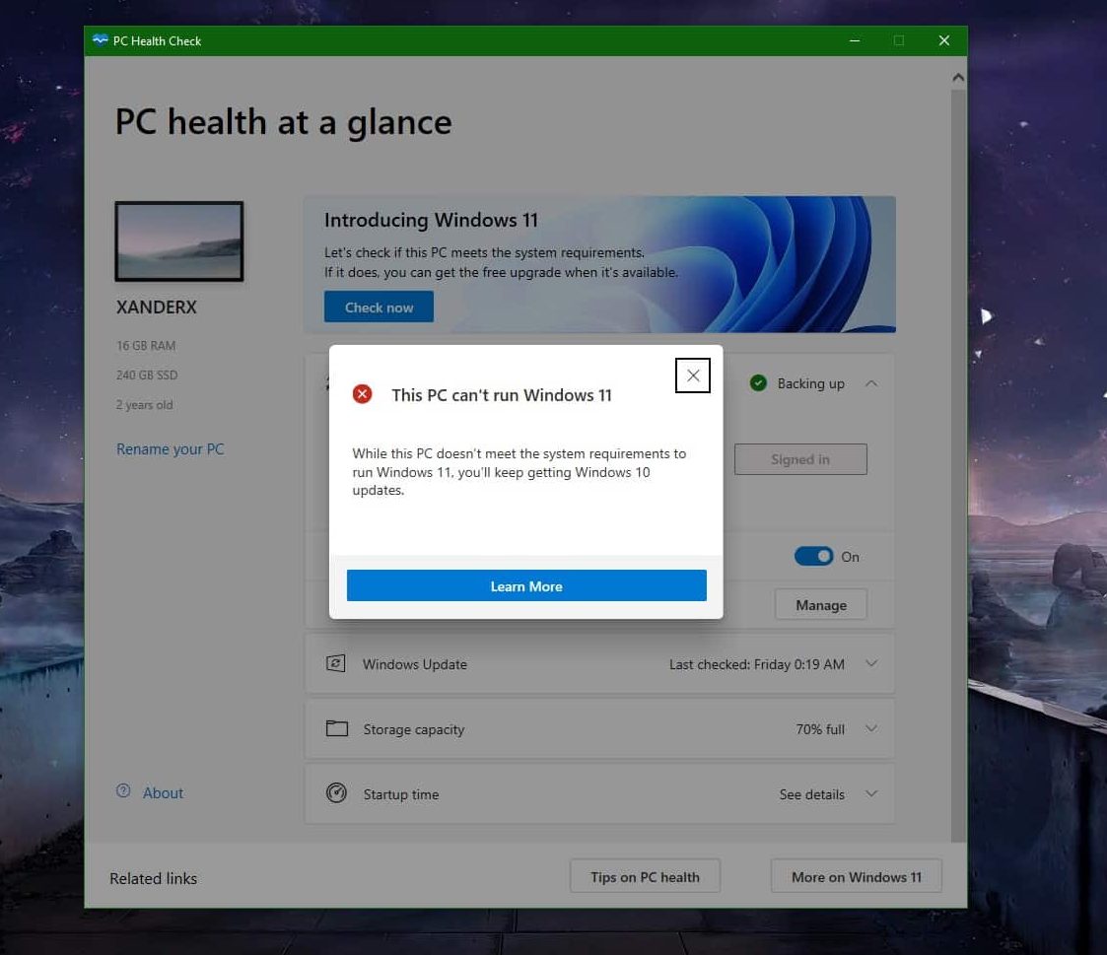Viewport: 1107px width, 955px height.
Task: Click the Check now button
Action: 379,307
